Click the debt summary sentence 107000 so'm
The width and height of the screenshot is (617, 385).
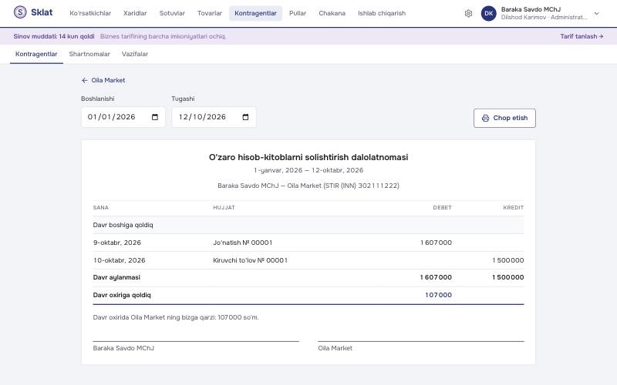pyautogui.click(x=176, y=317)
